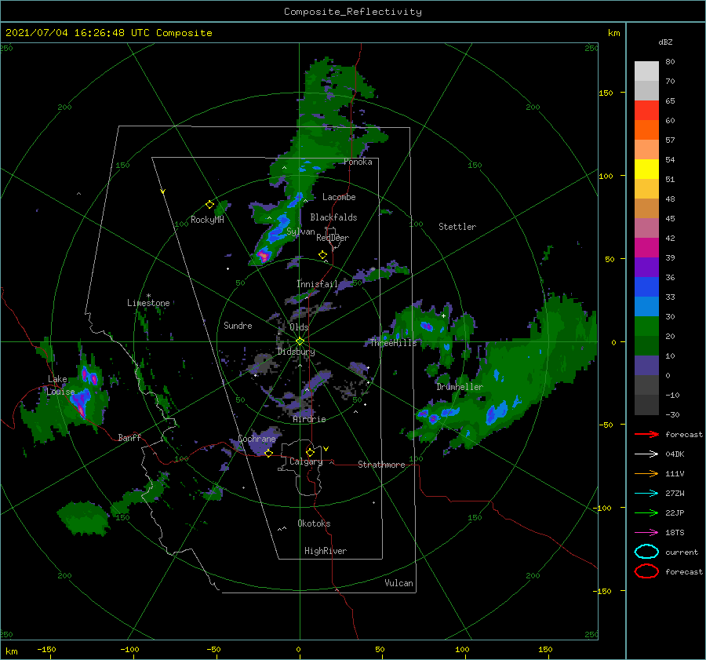
Task: Select the RedDeer city label
Action: [333, 238]
